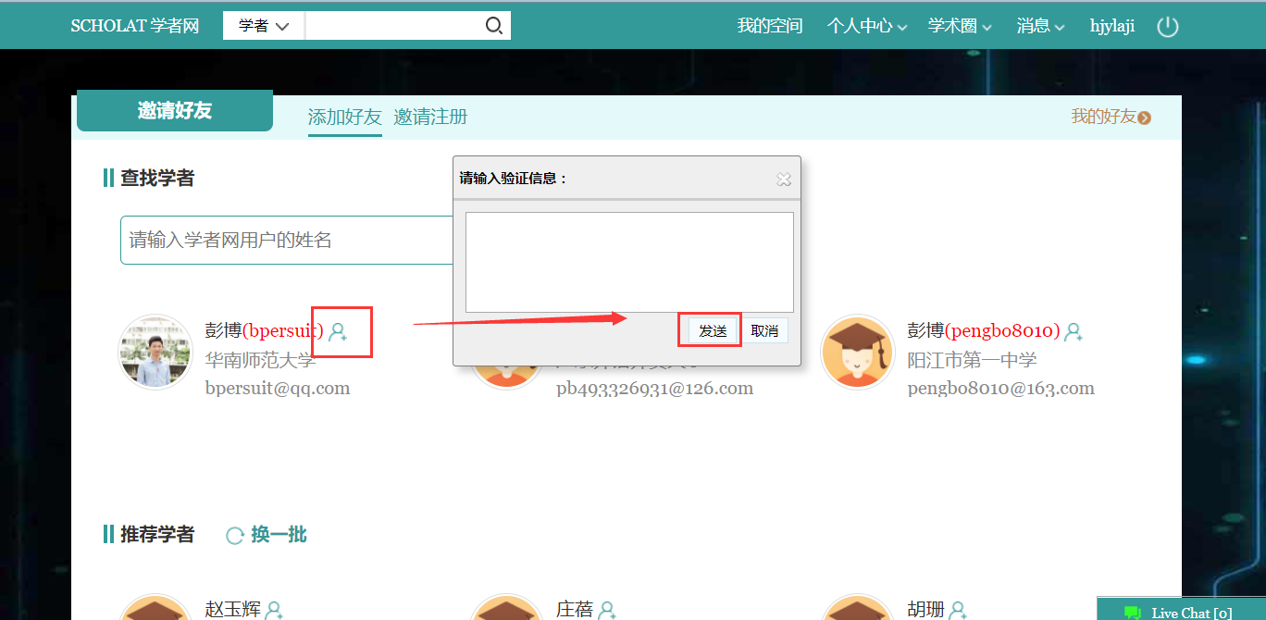The height and width of the screenshot is (620, 1266).
Task: Click the 换一批 refresh icon
Action: click(235, 536)
